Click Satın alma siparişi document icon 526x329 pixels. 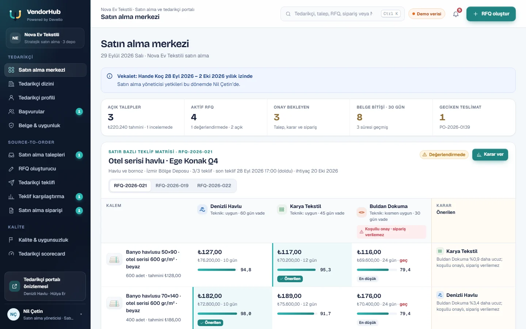[x=11, y=210]
